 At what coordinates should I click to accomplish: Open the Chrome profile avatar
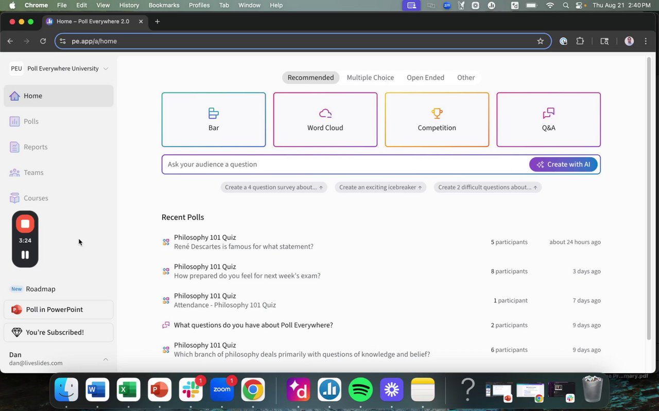pyautogui.click(x=629, y=41)
